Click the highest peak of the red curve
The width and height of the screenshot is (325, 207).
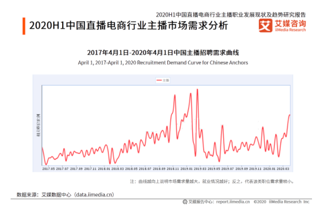point(197,90)
